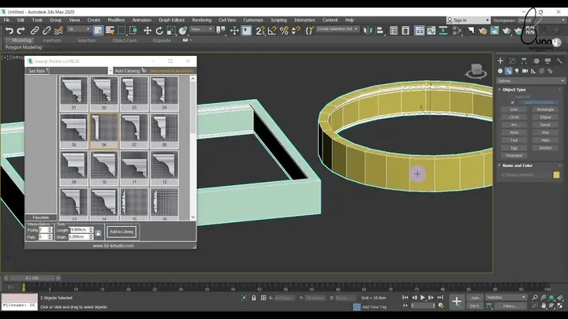Open selection filter All dropdown
The height and width of the screenshot is (319, 568).
[79, 29]
